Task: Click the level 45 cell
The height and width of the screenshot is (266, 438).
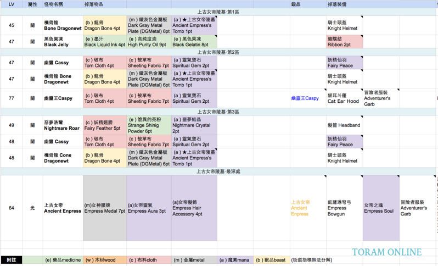Action: [12, 25]
